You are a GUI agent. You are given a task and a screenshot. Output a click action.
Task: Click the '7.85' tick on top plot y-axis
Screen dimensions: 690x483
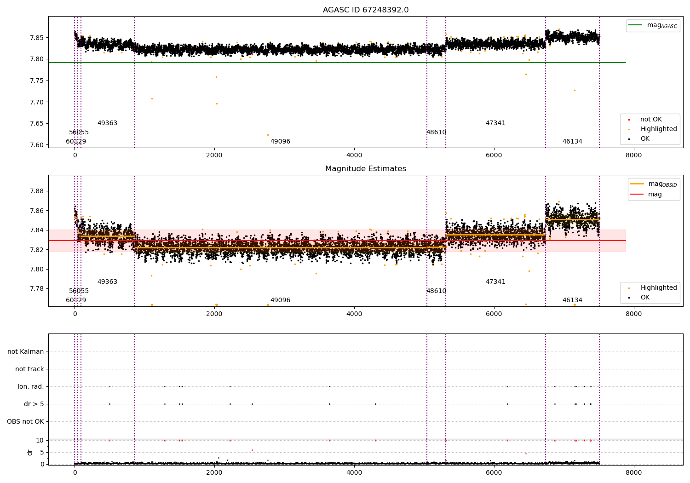37,38
